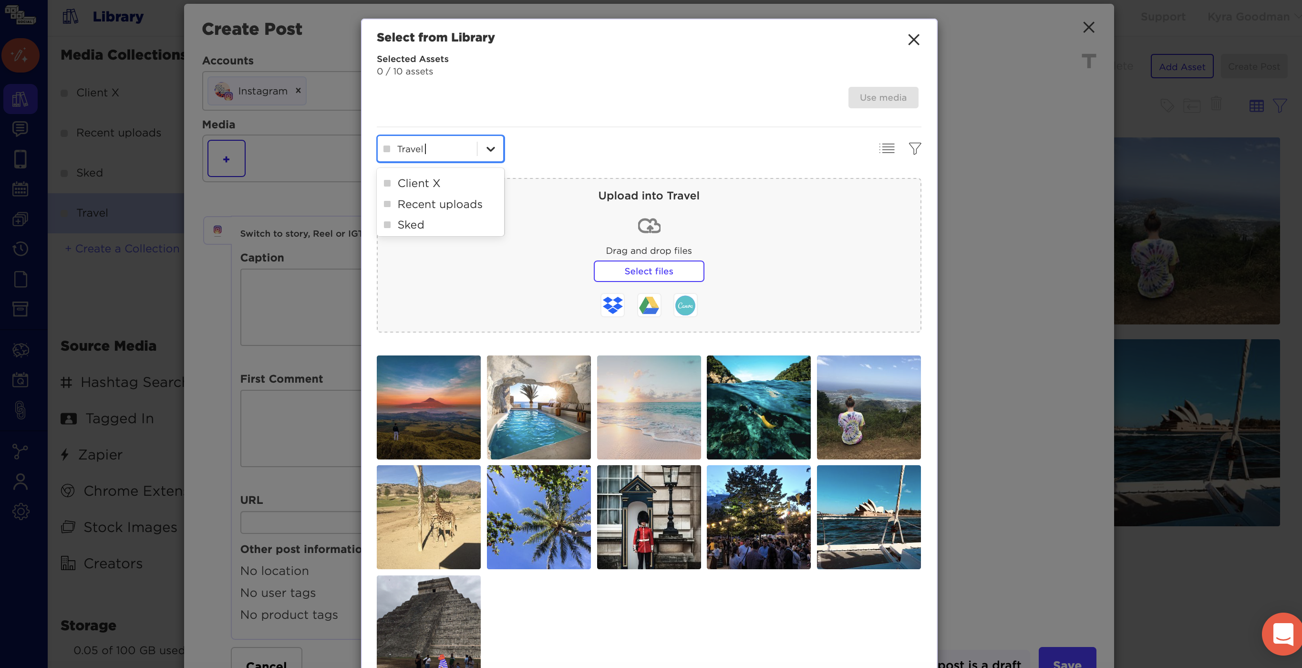The image size is (1302, 668).
Task: Select the royal guard thumbnail
Action: pos(649,517)
